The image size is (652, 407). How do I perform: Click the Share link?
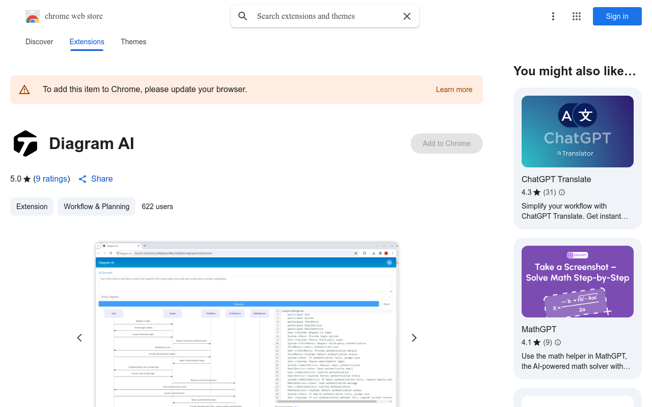pos(96,179)
